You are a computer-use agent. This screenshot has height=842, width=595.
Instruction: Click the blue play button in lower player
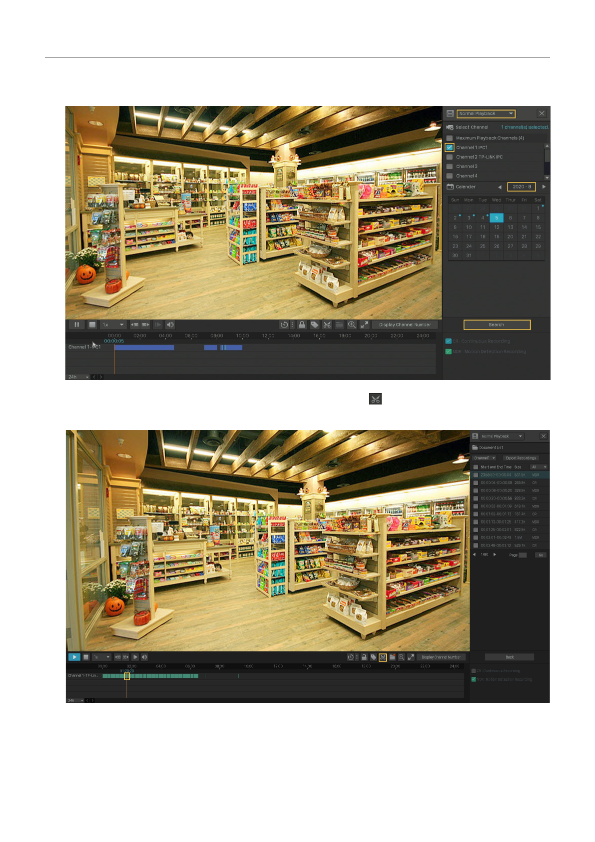coord(74,657)
